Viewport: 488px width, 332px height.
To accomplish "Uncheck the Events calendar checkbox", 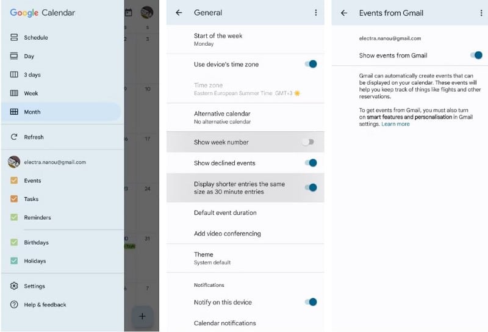I will (x=14, y=180).
